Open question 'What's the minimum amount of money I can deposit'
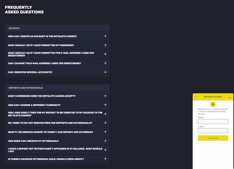The height and width of the screenshot is (169, 234). (57, 132)
